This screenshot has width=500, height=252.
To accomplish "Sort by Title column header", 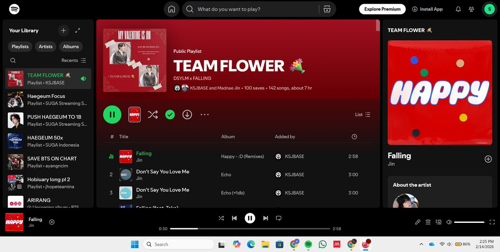I will tap(124, 137).
